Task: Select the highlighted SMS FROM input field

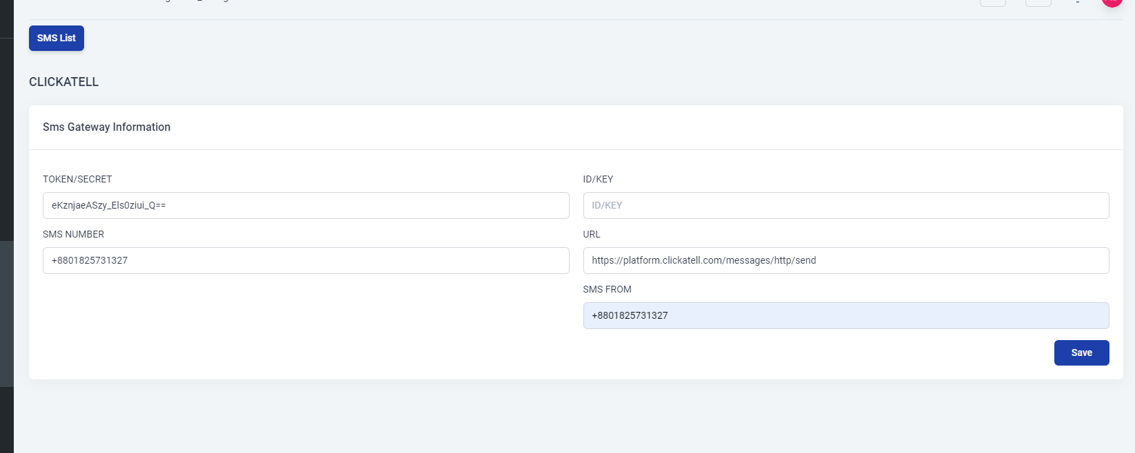Action: point(846,315)
